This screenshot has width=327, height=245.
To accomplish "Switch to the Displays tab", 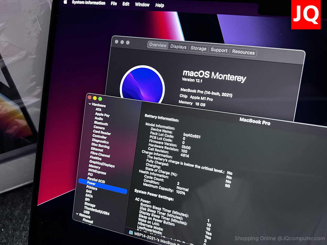I will [178, 47].
